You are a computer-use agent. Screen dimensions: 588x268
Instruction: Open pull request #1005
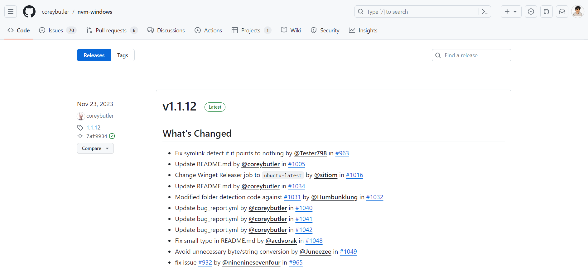click(x=296, y=164)
